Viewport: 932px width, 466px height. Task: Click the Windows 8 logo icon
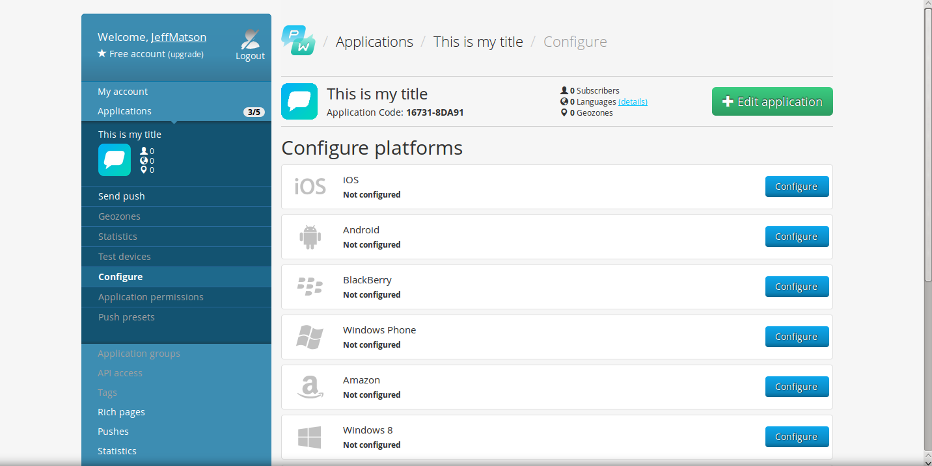310,437
